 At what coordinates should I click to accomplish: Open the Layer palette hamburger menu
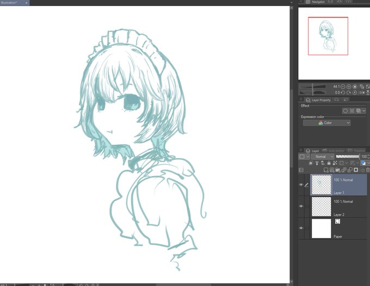(x=301, y=150)
